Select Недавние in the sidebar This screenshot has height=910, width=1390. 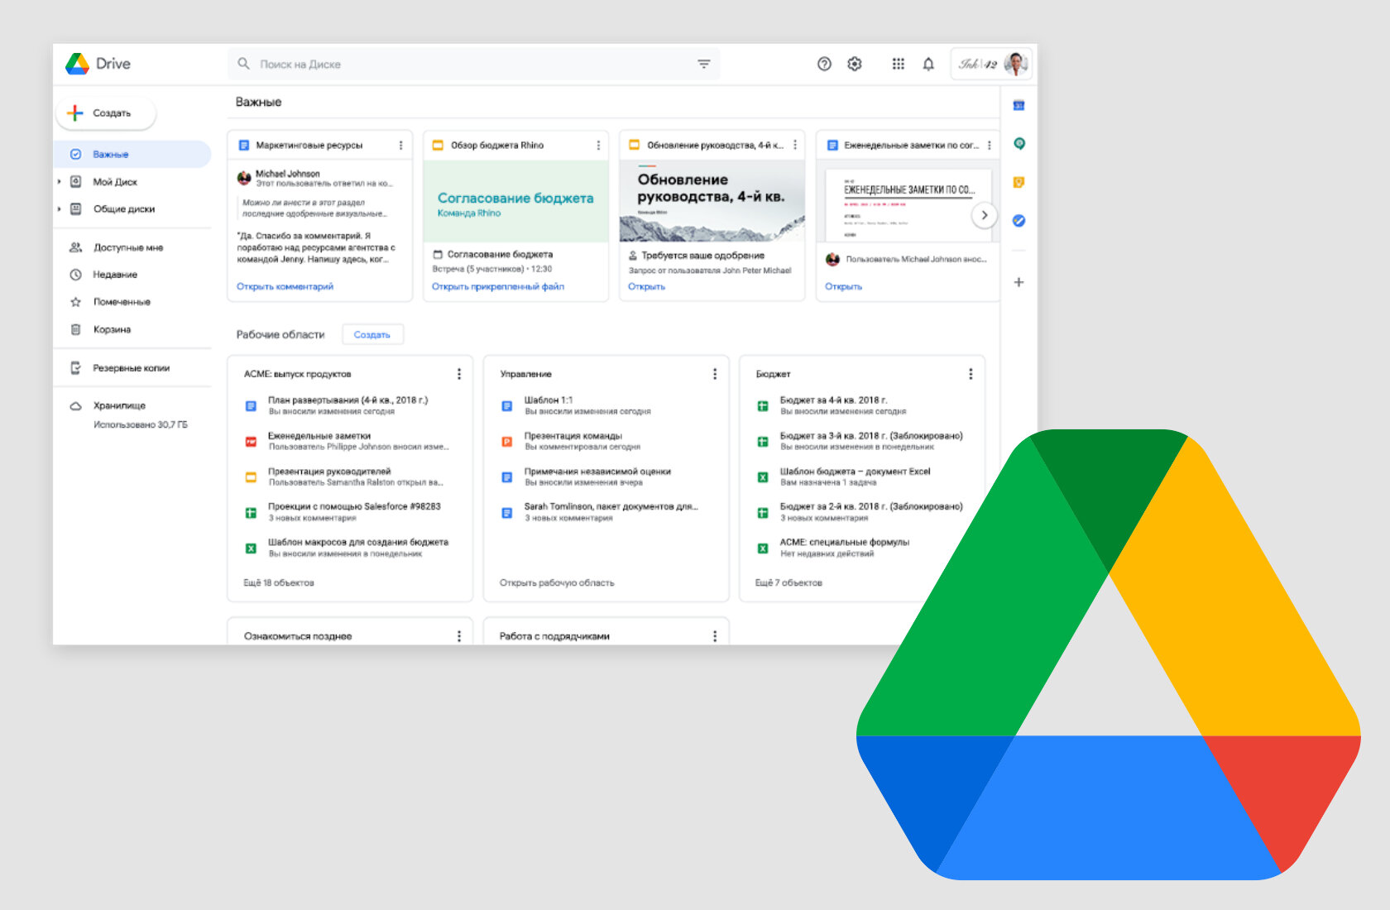(115, 275)
